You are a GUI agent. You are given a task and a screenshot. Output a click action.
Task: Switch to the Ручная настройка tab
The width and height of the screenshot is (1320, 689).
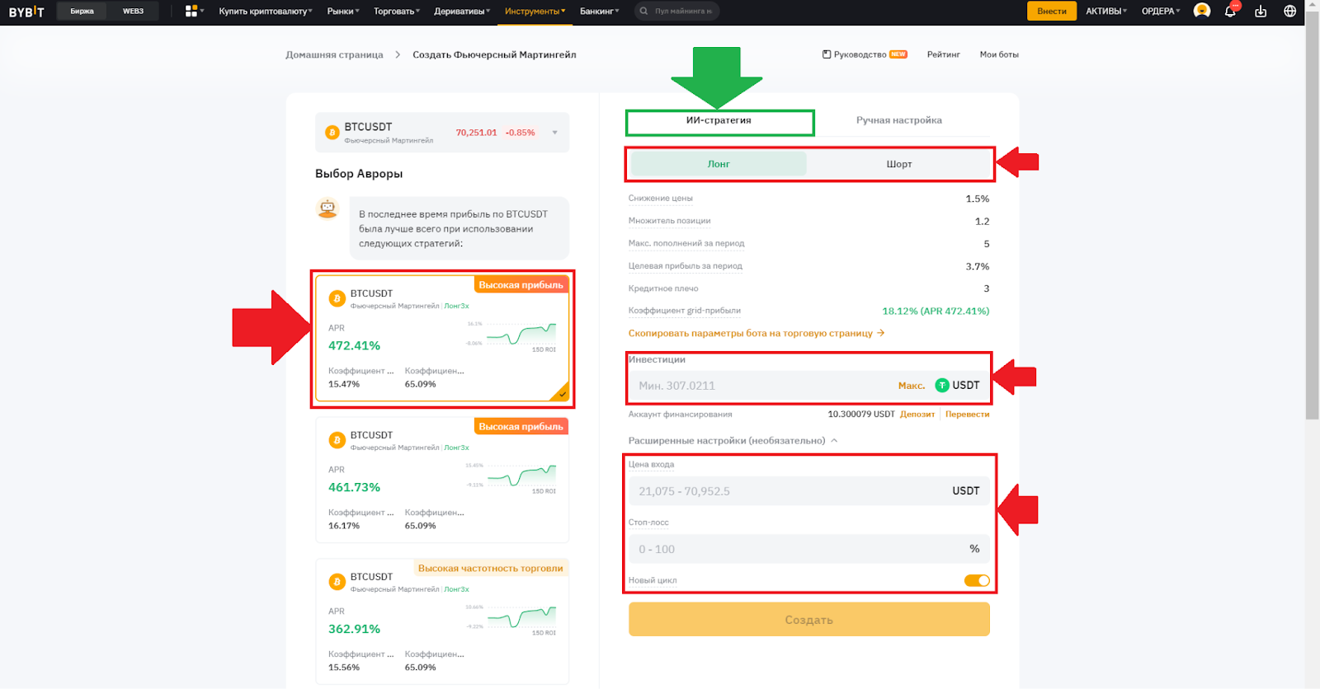(x=898, y=120)
